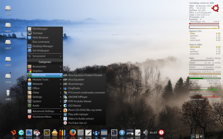The height and width of the screenshot is (139, 223).
Task: Expand the Accessories category
Action: point(45,66)
